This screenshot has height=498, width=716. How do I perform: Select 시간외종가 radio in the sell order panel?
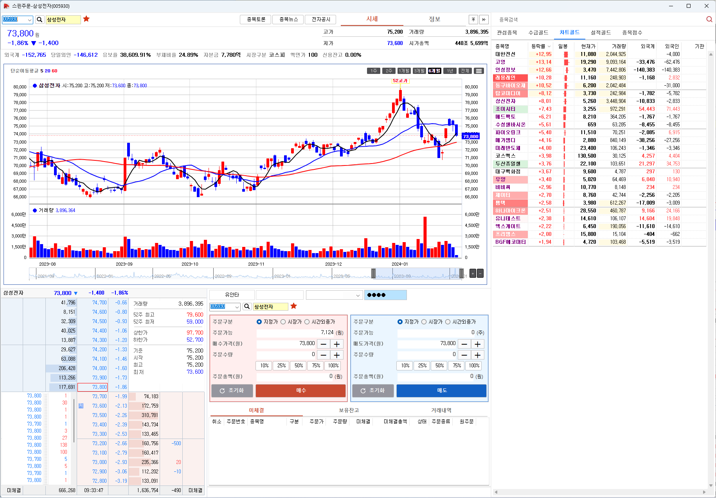pos(448,322)
